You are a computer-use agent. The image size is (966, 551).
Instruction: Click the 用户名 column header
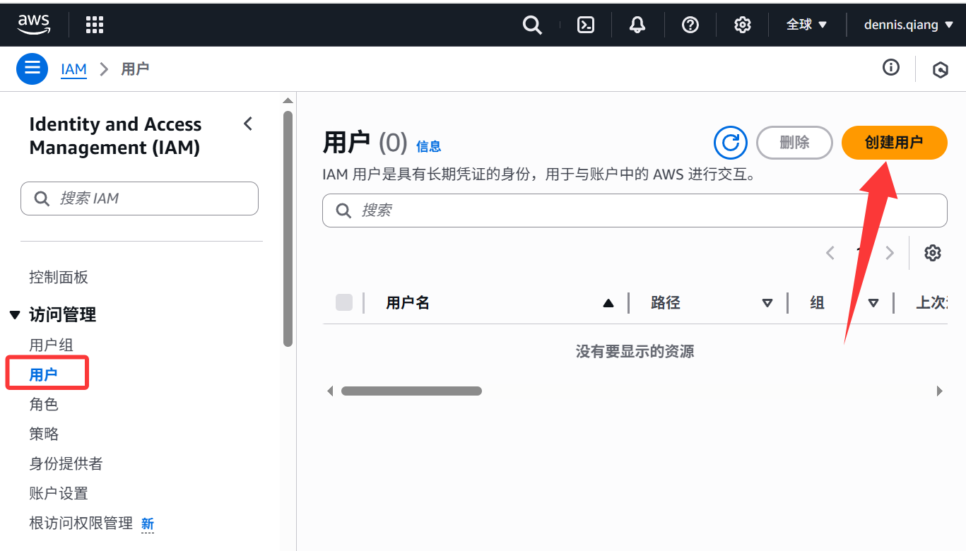click(408, 303)
